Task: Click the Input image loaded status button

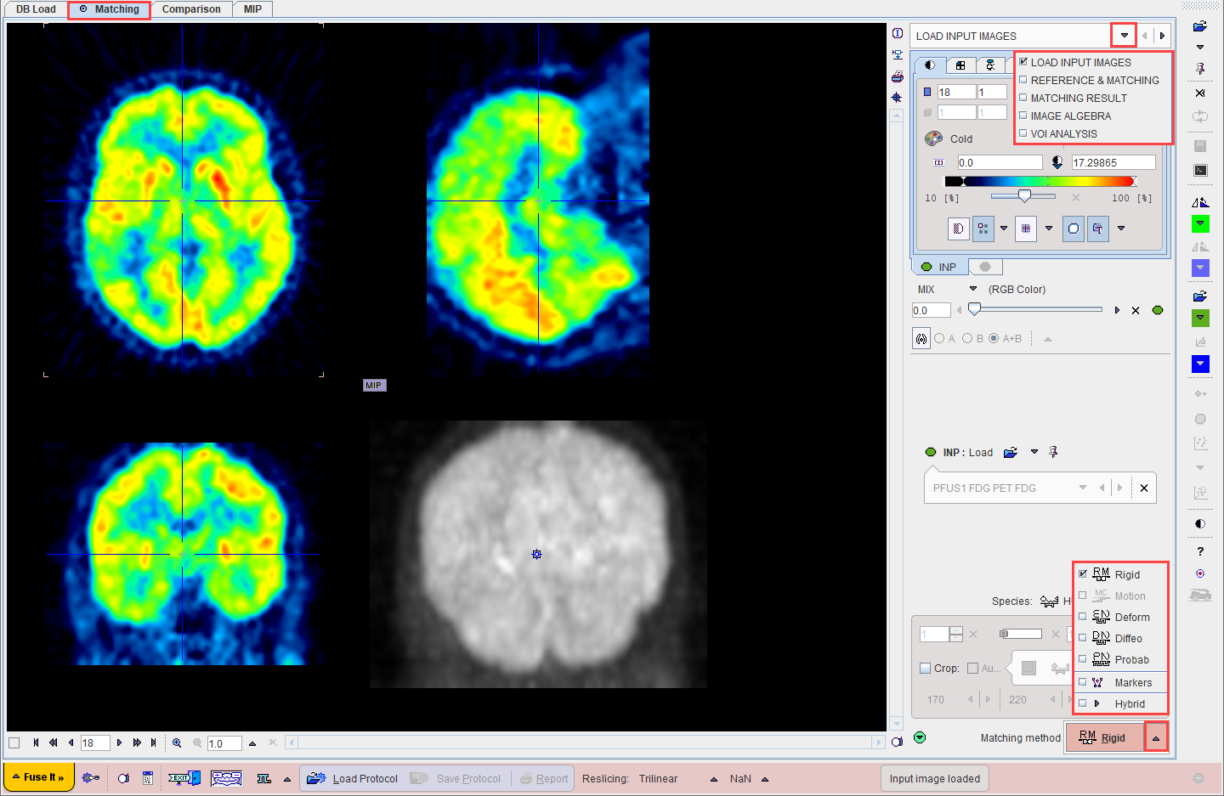Action: point(934,778)
